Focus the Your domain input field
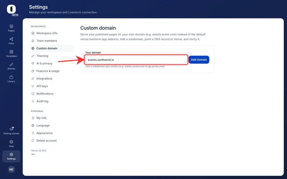 pos(136,60)
